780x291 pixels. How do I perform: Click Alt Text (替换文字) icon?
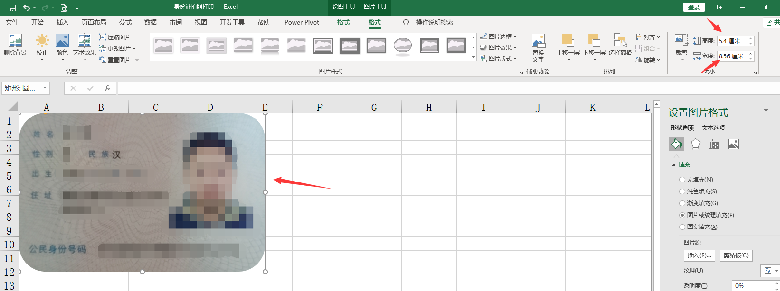click(538, 48)
